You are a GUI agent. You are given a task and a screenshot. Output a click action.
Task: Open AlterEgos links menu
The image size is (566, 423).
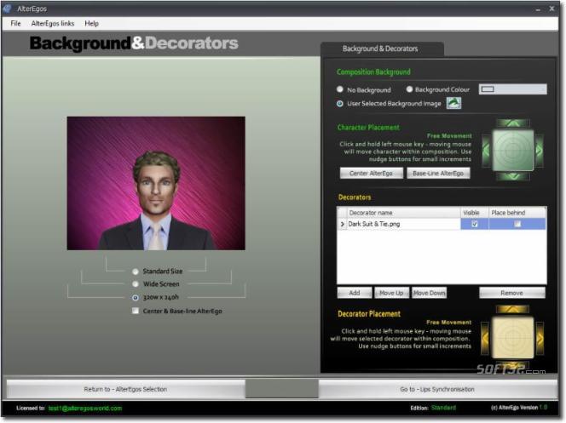coord(53,24)
